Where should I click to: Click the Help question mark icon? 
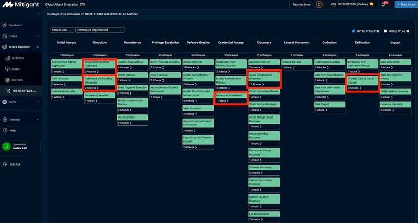5,130
